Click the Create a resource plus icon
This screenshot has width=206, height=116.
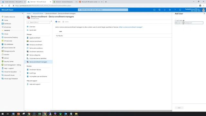3,17
